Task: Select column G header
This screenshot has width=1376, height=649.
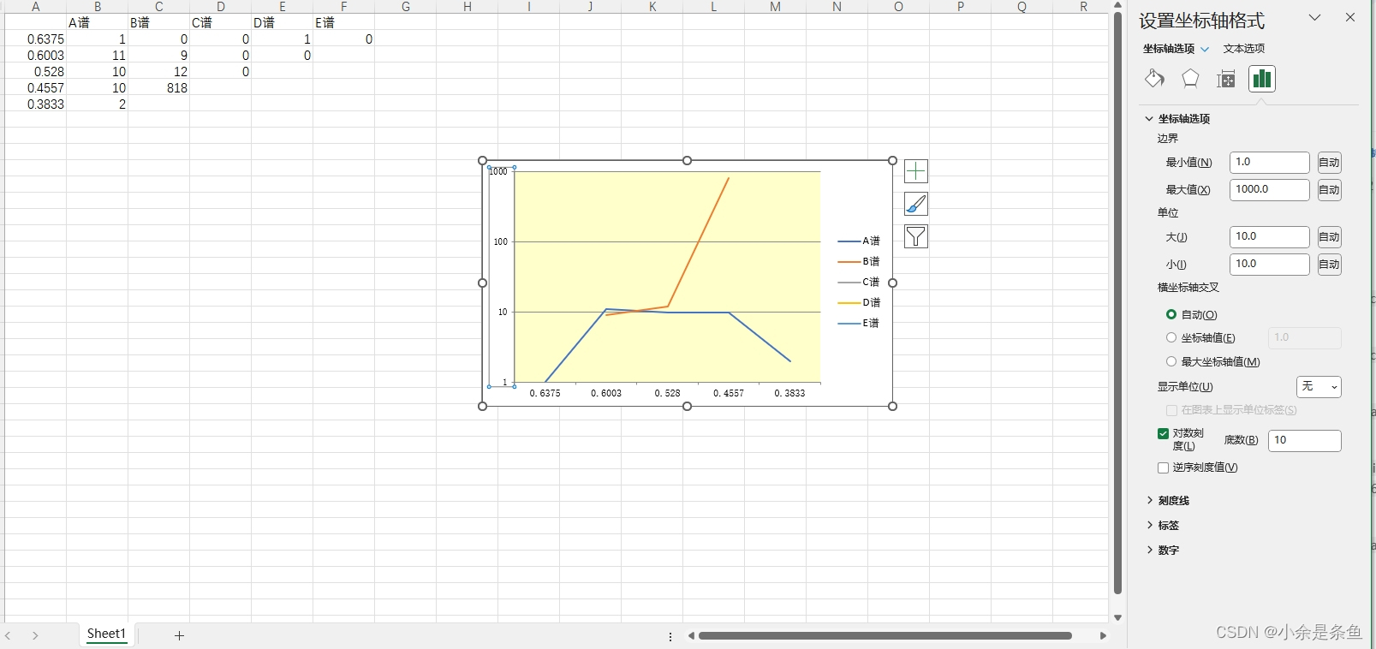Action: click(x=405, y=7)
